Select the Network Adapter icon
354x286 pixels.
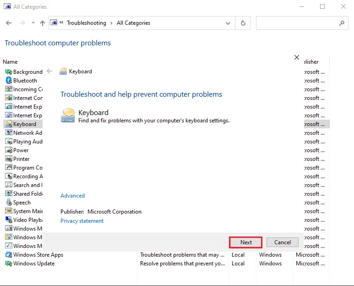tap(9, 132)
